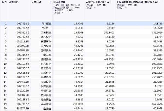Select stock code 600988.SH
Viewport: 164px width, 111px height.
click(x=23, y=50)
